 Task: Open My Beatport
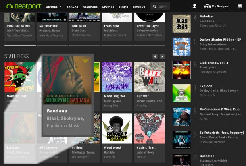click(217, 6)
